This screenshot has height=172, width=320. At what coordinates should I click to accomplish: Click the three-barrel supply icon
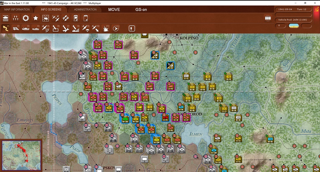point(268,18)
